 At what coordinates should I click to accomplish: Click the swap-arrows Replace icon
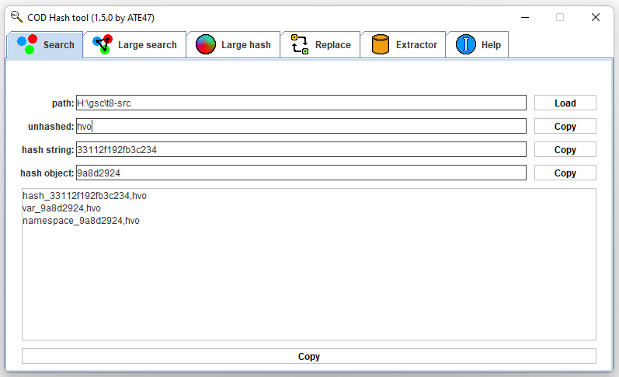click(x=300, y=44)
